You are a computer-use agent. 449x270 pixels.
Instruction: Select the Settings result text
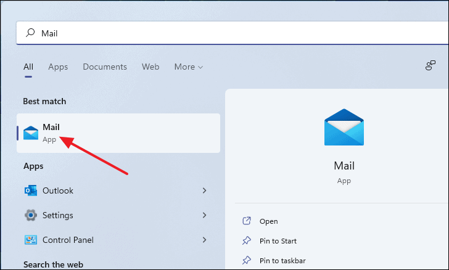[58, 215]
